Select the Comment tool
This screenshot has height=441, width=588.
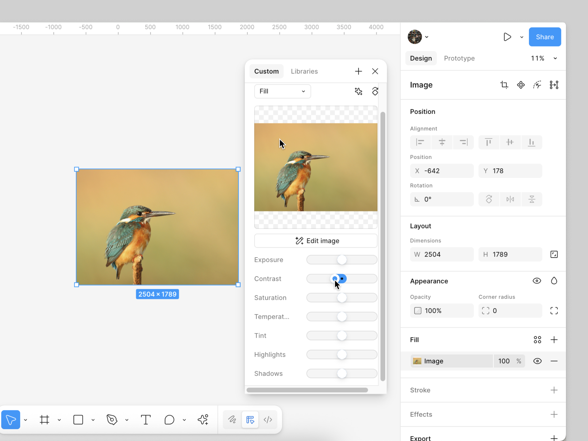pyautogui.click(x=169, y=420)
